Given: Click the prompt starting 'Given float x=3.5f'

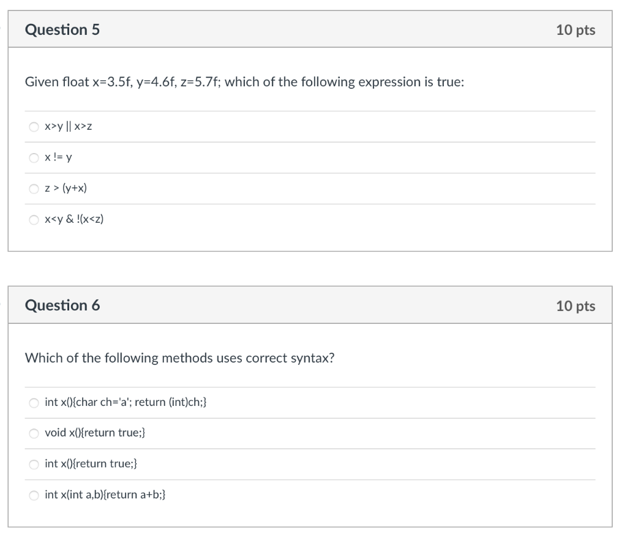Looking at the screenshot, I should click(245, 82).
